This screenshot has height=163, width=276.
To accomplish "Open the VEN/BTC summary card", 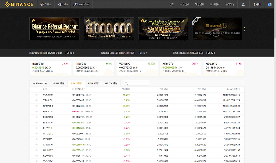I will 137,69.
